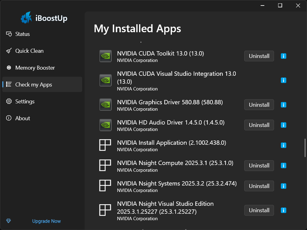Viewport: 307px width, 230px height.
Task: Click the NVIDIA HD Audio Driver app icon
Action: pos(106,125)
